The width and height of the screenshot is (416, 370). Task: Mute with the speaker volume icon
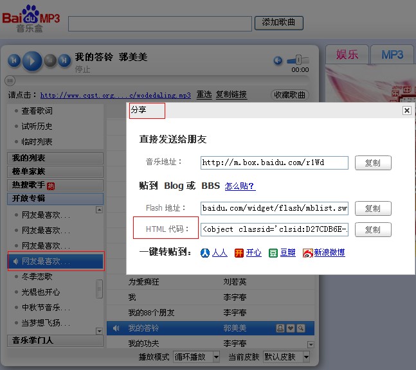278,60
